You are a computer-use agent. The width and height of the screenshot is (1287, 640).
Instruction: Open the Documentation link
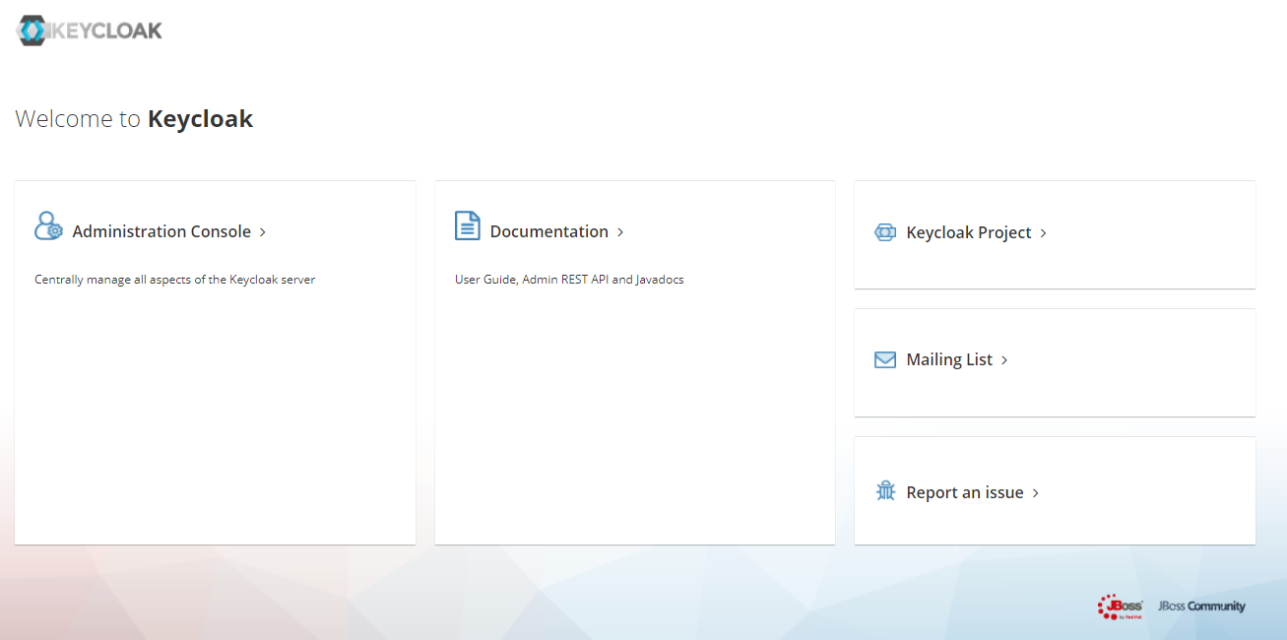[x=549, y=231]
